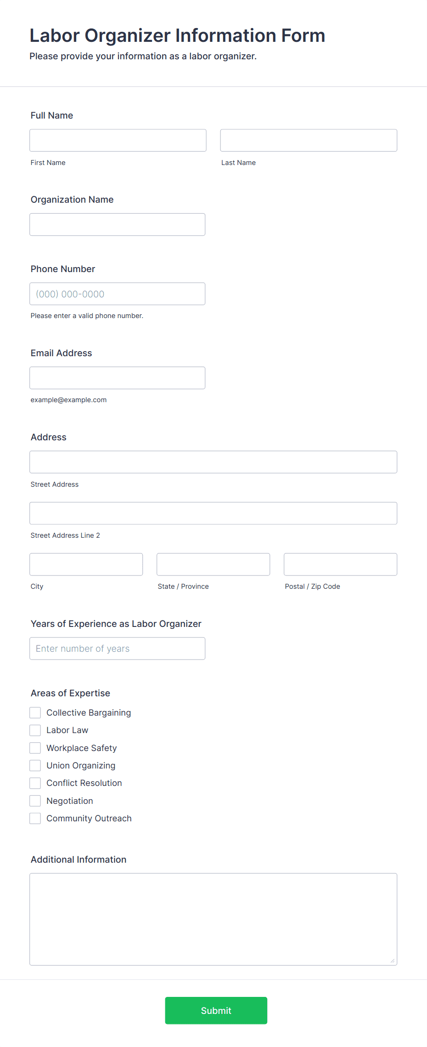Select the Email Address input box
This screenshot has width=427, height=1047.
(118, 378)
